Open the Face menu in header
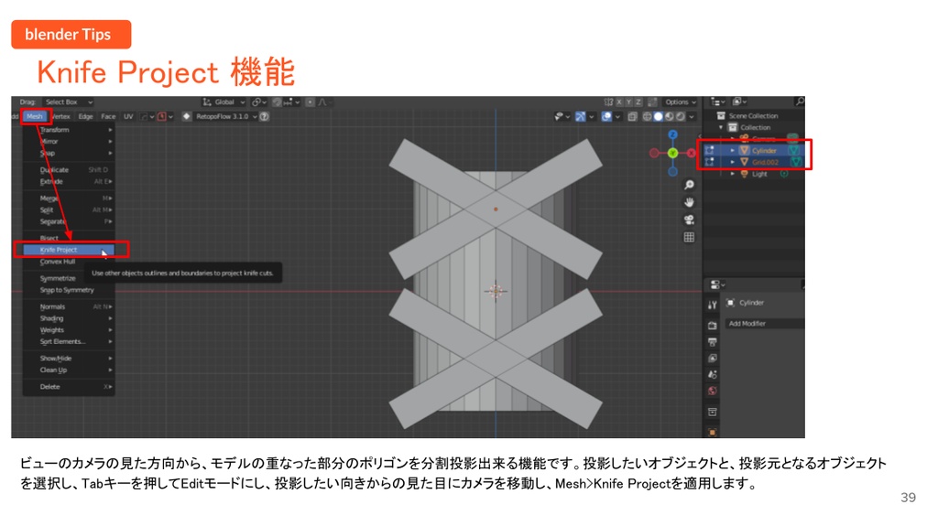 [x=108, y=116]
